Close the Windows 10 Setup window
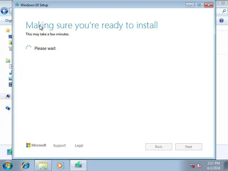 (x=209, y=5)
